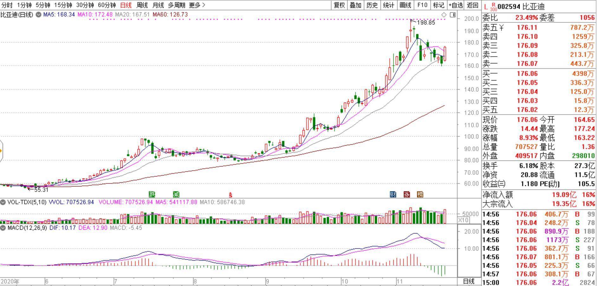The width and height of the screenshot is (597, 286).
Task: Switch to the 分时 intraday view
Action: coord(7,5)
